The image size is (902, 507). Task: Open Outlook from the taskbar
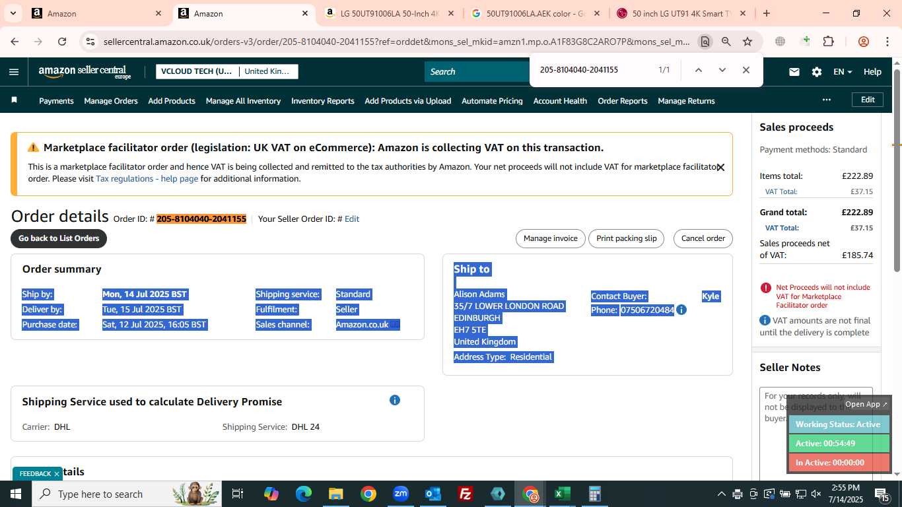433,494
